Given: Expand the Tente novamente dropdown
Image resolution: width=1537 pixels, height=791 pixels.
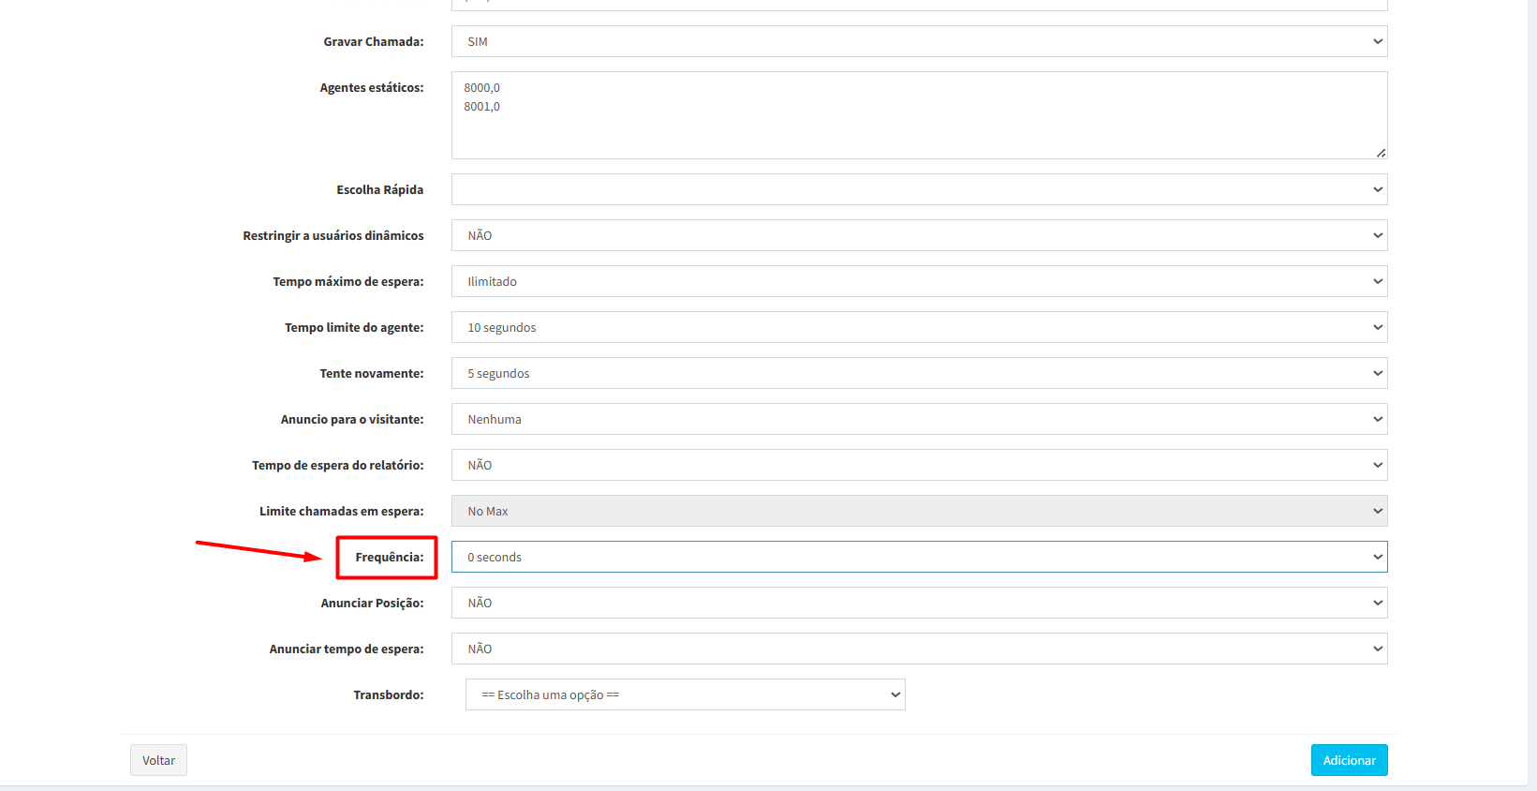Looking at the screenshot, I should 918,373.
